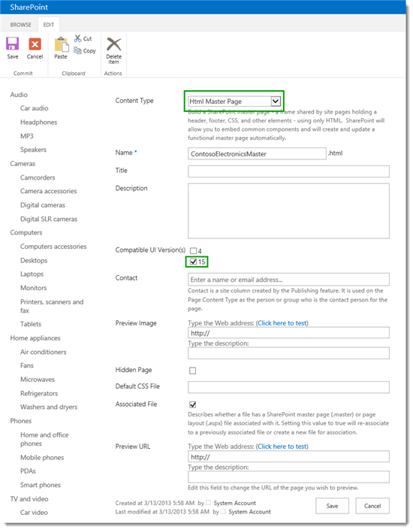Click the Preview Image description field

[289, 353]
